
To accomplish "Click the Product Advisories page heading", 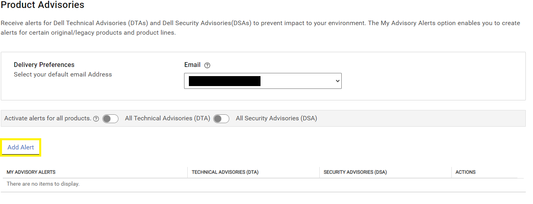I will [43, 5].
